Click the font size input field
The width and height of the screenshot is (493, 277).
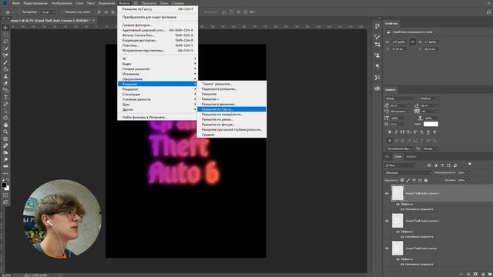pos(399,105)
